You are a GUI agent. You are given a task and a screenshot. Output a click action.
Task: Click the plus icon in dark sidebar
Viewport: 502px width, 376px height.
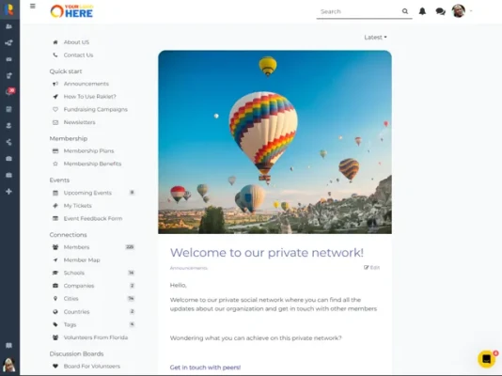[9, 192]
